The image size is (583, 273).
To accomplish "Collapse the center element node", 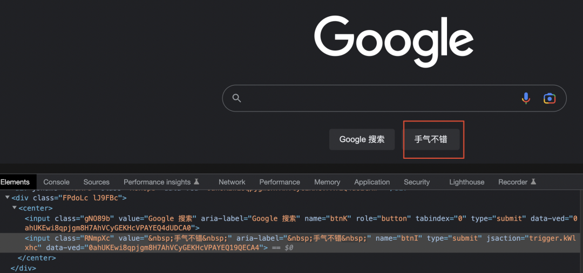I will coord(15,208).
